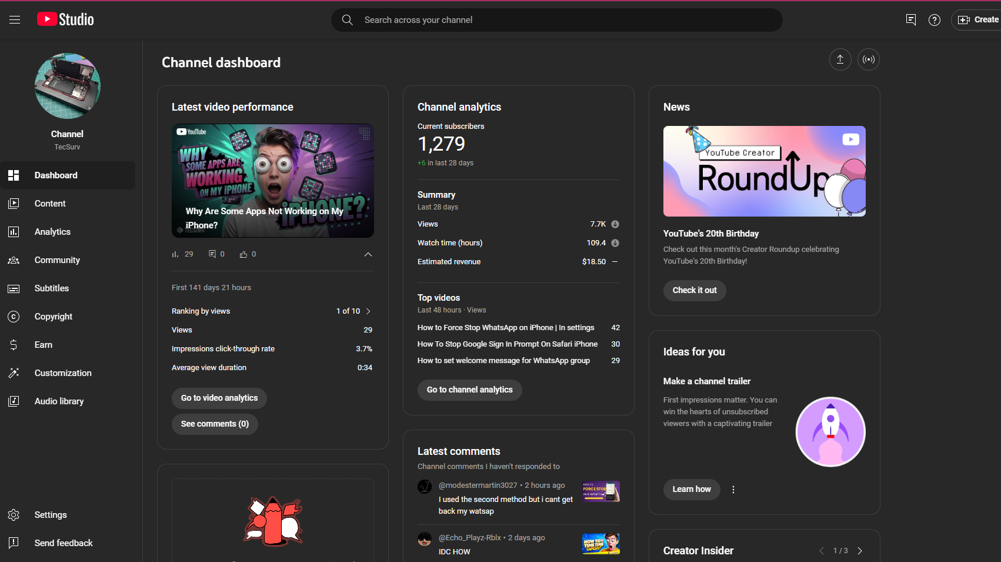1001x562 pixels.
Task: Open Community in the sidebar
Action: pyautogui.click(x=68, y=260)
